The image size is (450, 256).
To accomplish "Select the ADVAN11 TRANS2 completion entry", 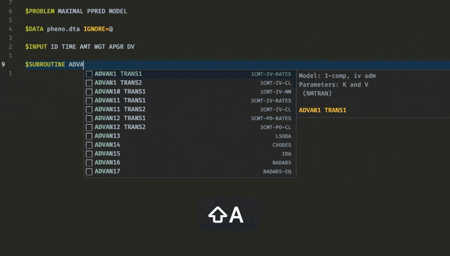I will click(190, 109).
